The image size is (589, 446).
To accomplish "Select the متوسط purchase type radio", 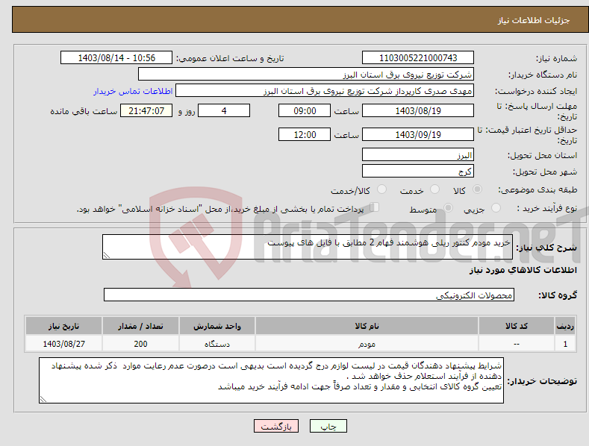I will coord(448,208).
